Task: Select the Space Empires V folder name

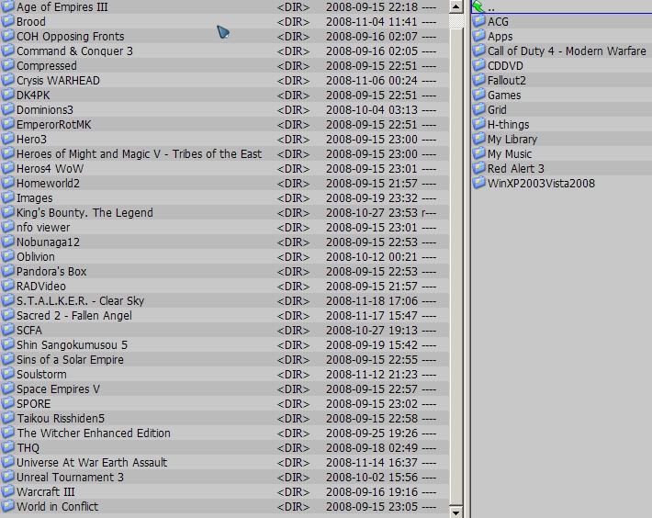Action: (58, 389)
